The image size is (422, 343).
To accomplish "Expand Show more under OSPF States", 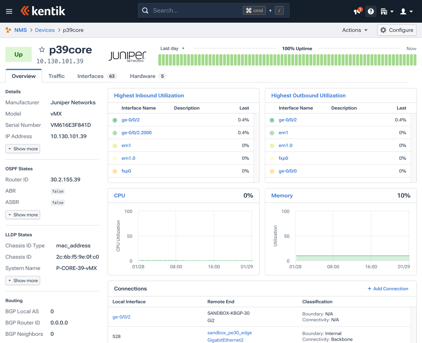I will [x=23, y=215].
